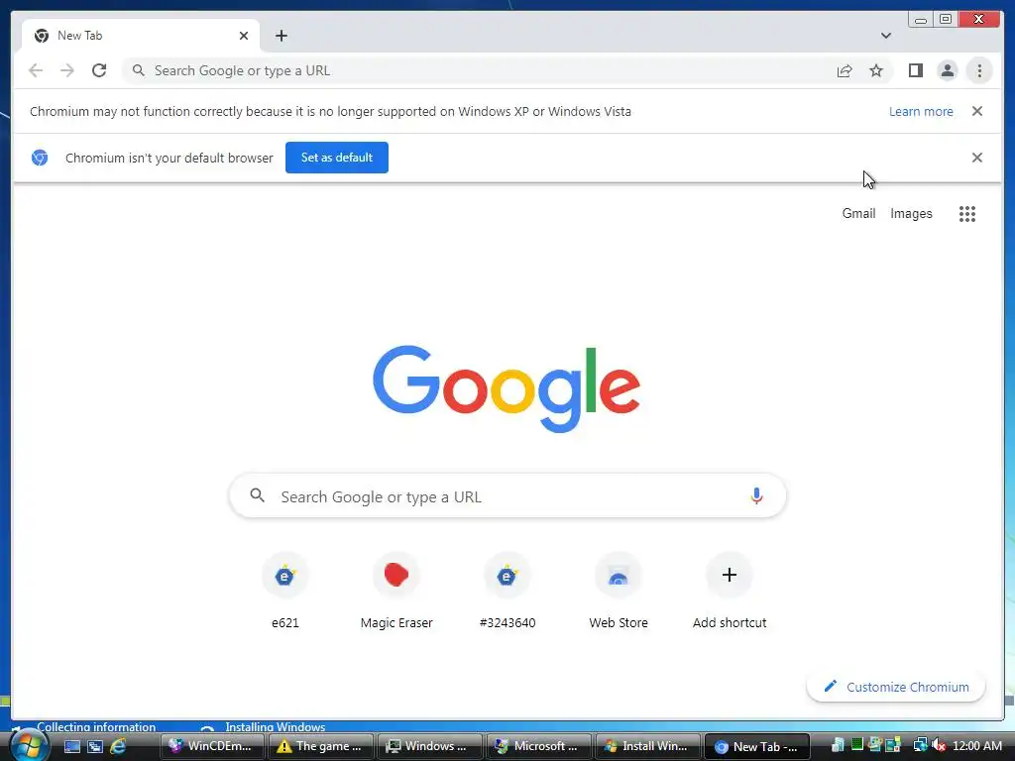Open the Web Store shortcut
The width and height of the screenshot is (1015, 761).
point(619,591)
